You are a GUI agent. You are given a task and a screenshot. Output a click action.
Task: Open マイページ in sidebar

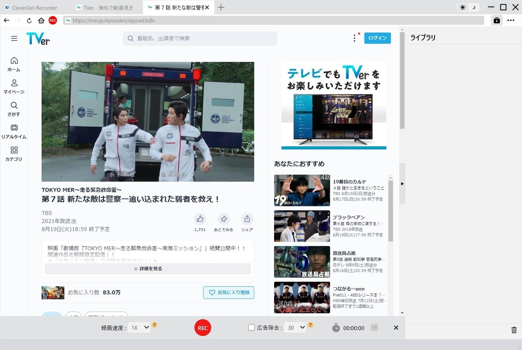pyautogui.click(x=14, y=87)
